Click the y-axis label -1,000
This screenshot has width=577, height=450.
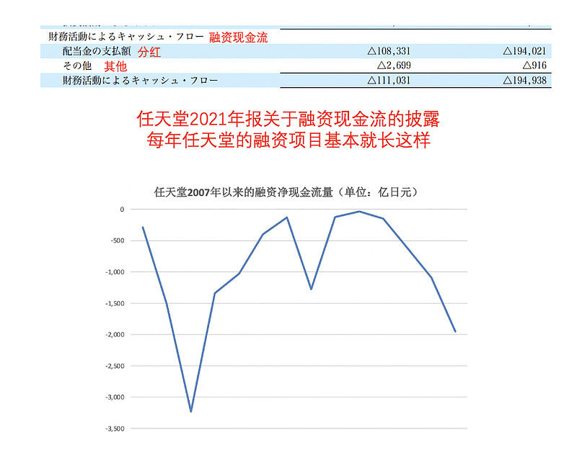115,272
